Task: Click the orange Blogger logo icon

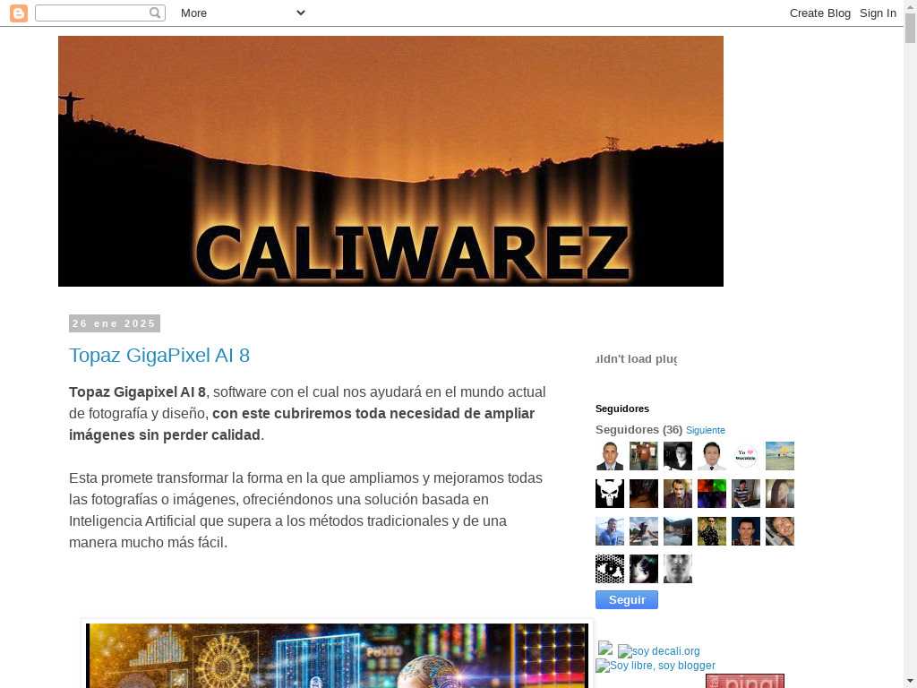Action: (19, 13)
